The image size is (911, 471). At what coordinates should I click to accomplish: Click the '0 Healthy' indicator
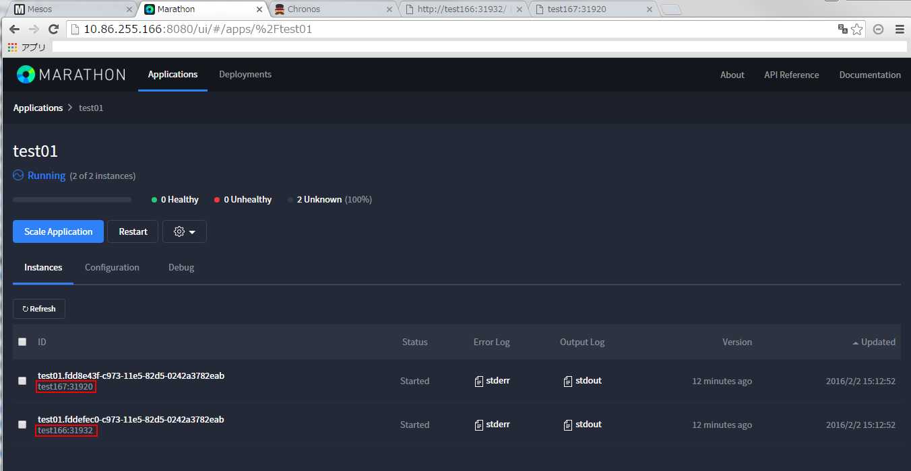175,199
